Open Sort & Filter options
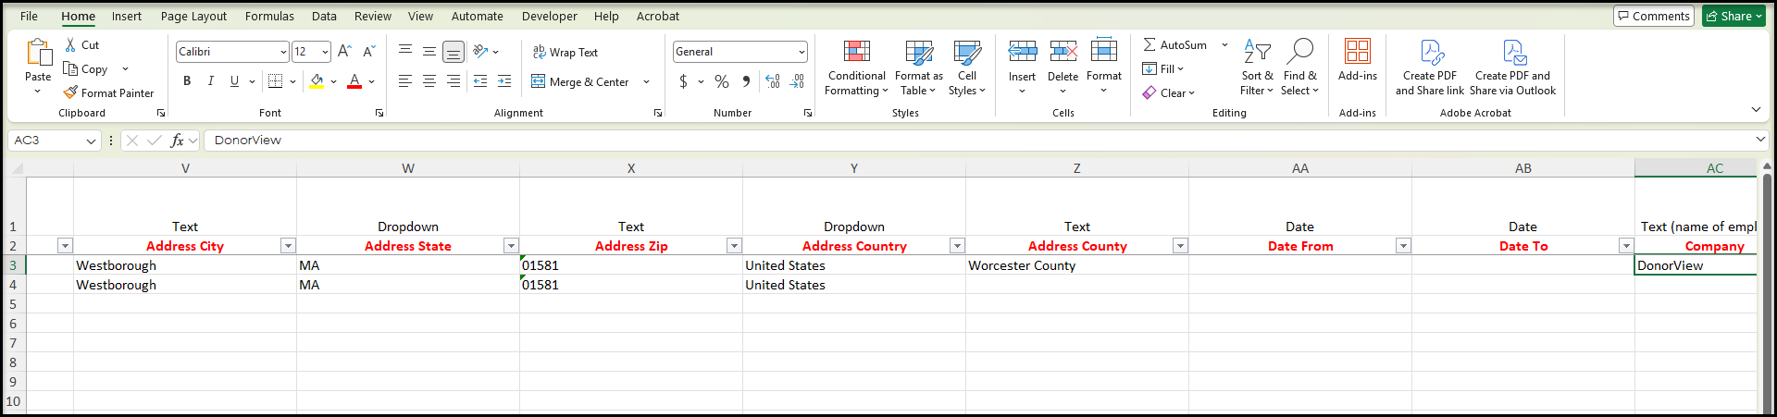Image resolution: width=1777 pixels, height=417 pixels. (1257, 67)
